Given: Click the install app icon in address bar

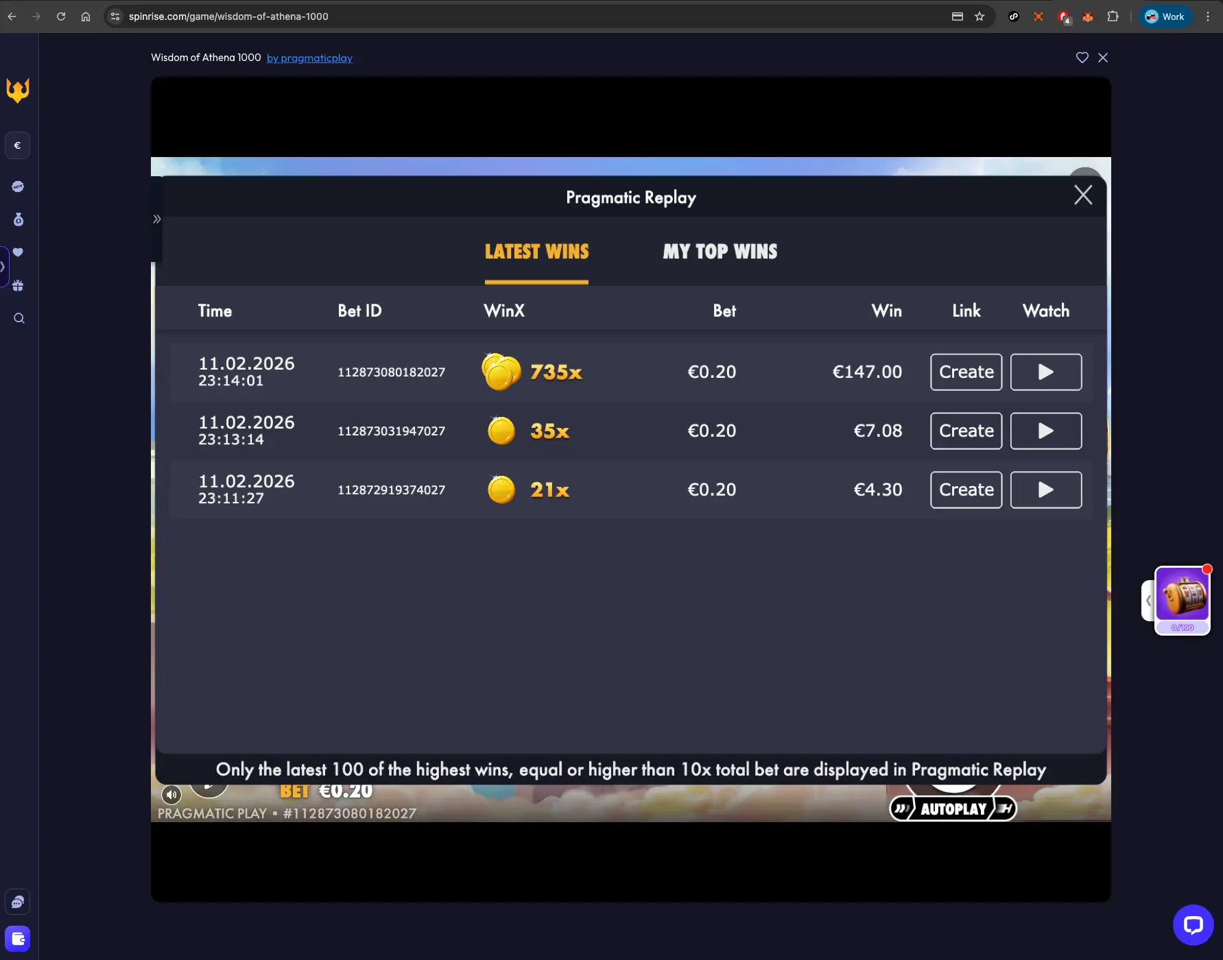Looking at the screenshot, I should click(958, 16).
